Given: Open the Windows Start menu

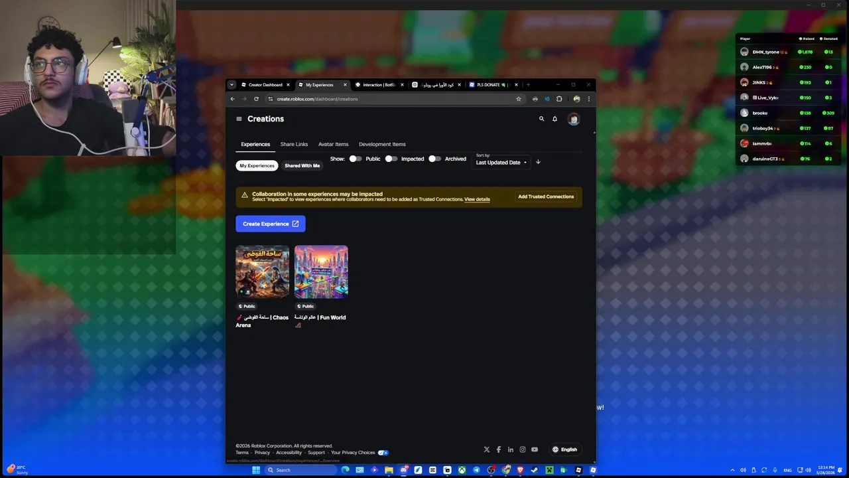Looking at the screenshot, I should click(256, 470).
